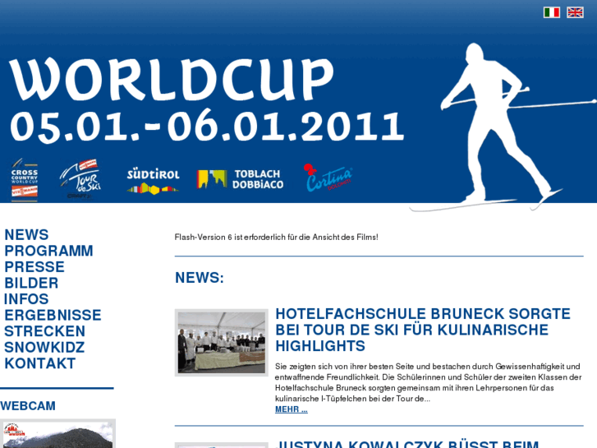Viewport: 597px width, 448px height.
Task: Click the Südtirol sponsor logo
Action: [153, 180]
